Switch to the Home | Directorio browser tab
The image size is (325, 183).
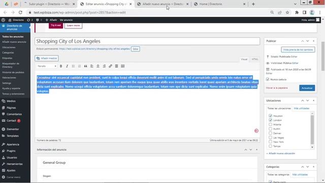coord(220,4)
